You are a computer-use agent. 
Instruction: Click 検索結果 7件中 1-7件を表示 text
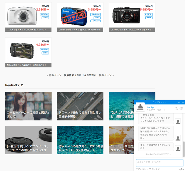pyautogui.click(x=80, y=75)
